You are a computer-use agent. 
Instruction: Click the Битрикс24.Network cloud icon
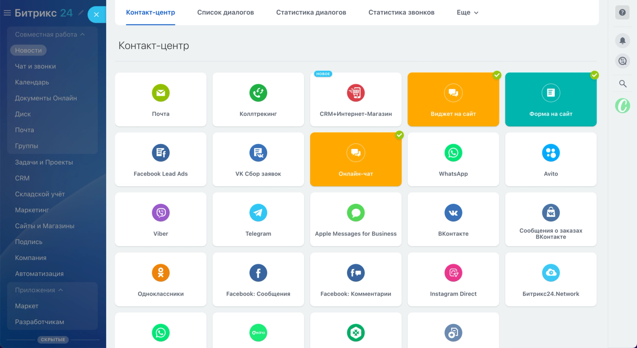pos(551,272)
